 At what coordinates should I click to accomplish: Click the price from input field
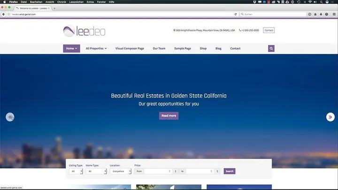pyautogui.click(x=157, y=171)
